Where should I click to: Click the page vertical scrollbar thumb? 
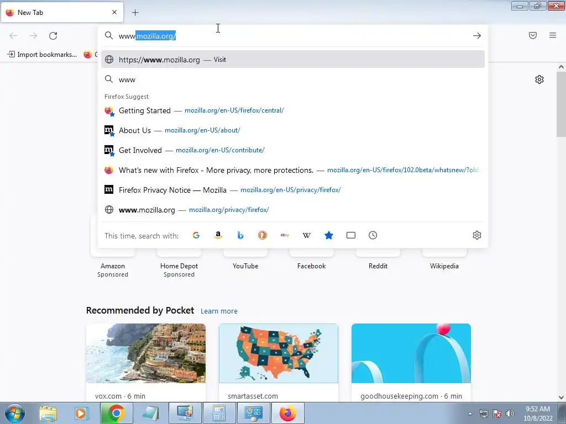562,104
